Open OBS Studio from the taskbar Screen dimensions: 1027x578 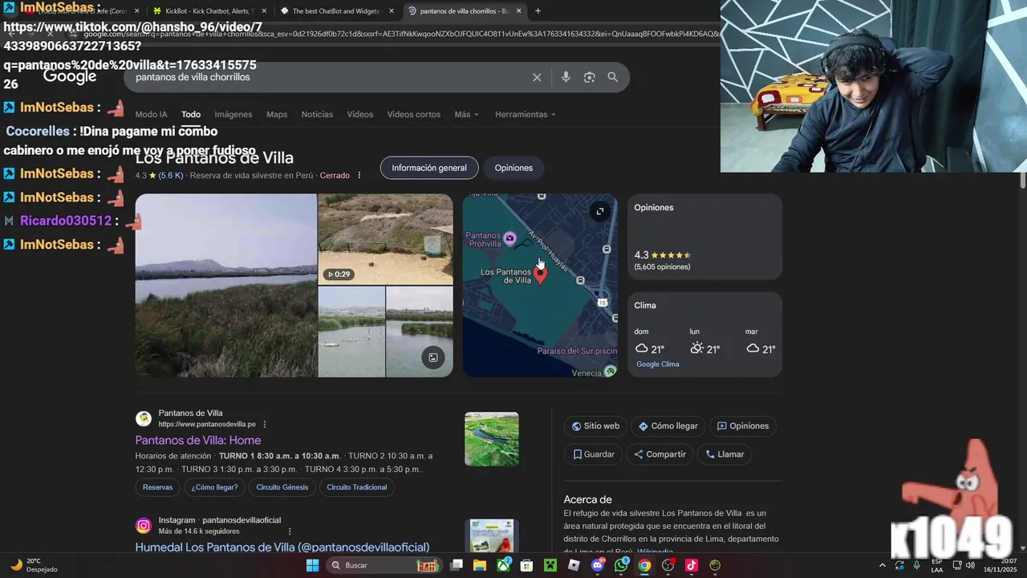(668, 565)
